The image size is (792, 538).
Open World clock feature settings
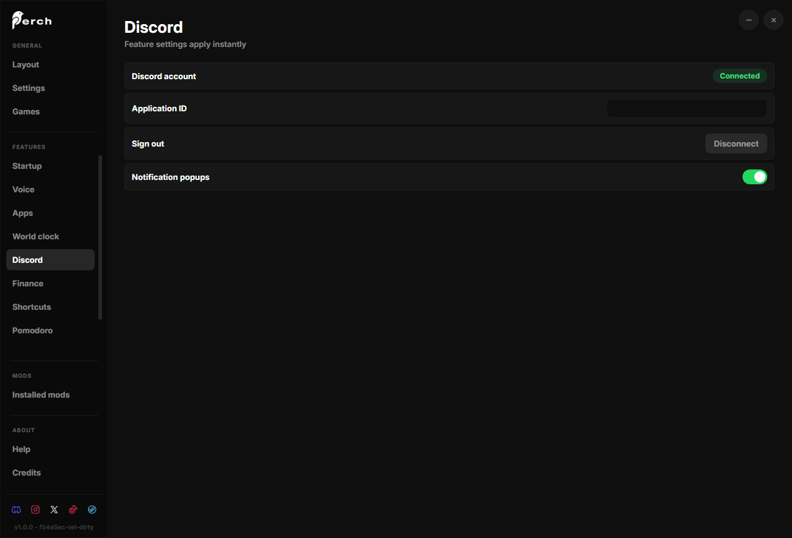(50, 236)
